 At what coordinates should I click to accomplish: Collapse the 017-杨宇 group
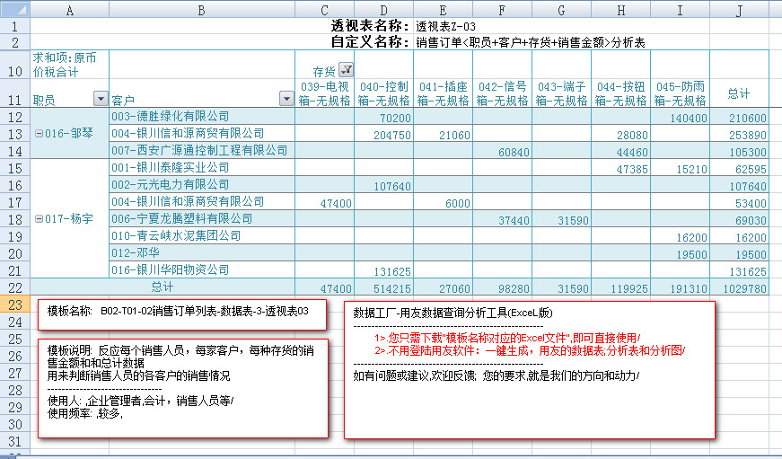click(x=39, y=218)
